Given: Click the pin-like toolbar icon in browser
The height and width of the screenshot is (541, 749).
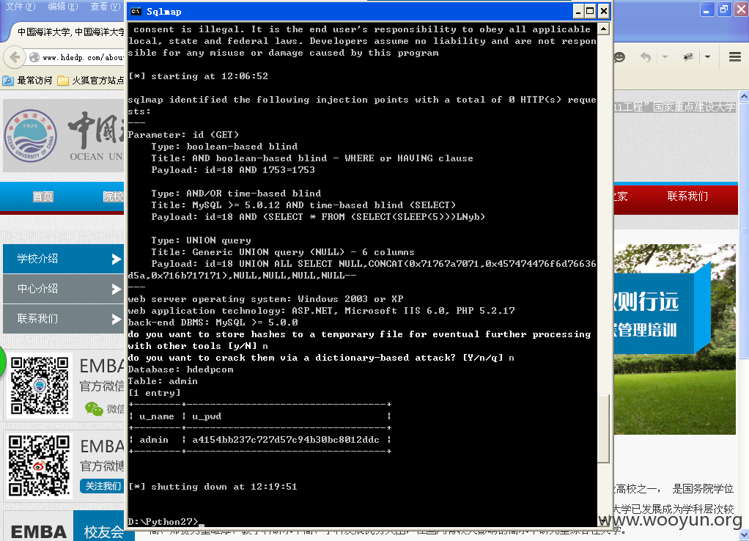Looking at the screenshot, I should 688,57.
